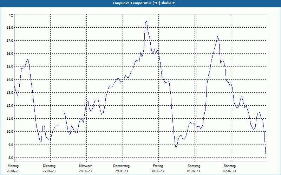Click the Montag day label
281x175 pixels.
click(x=13, y=166)
